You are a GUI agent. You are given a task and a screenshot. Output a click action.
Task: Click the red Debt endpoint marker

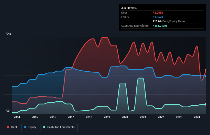pos(206,70)
